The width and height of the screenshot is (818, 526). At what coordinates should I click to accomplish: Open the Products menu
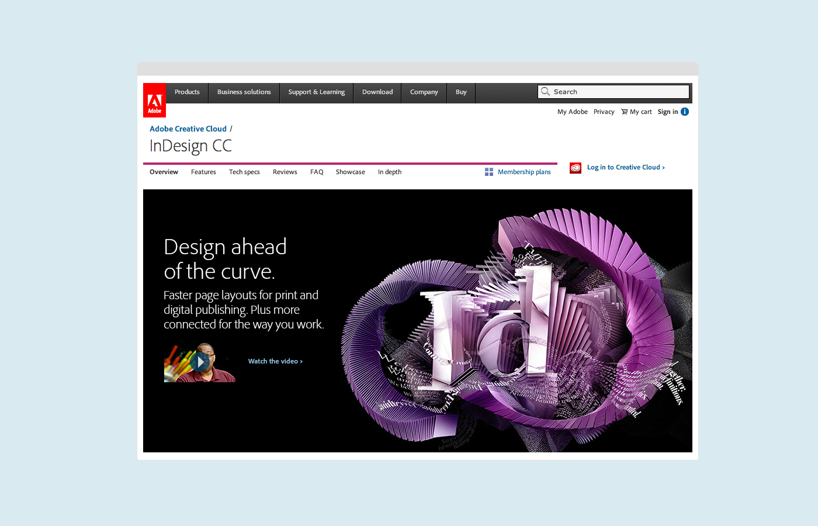pos(187,92)
